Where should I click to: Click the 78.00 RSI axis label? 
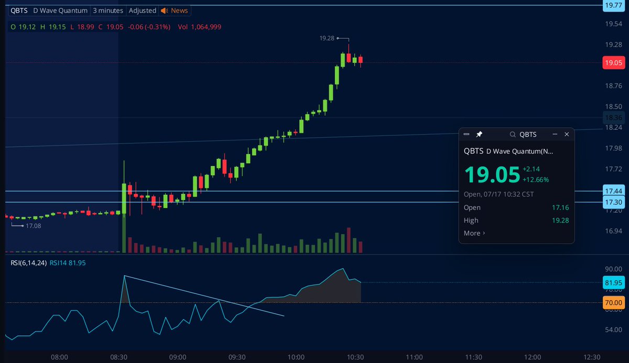click(613, 289)
